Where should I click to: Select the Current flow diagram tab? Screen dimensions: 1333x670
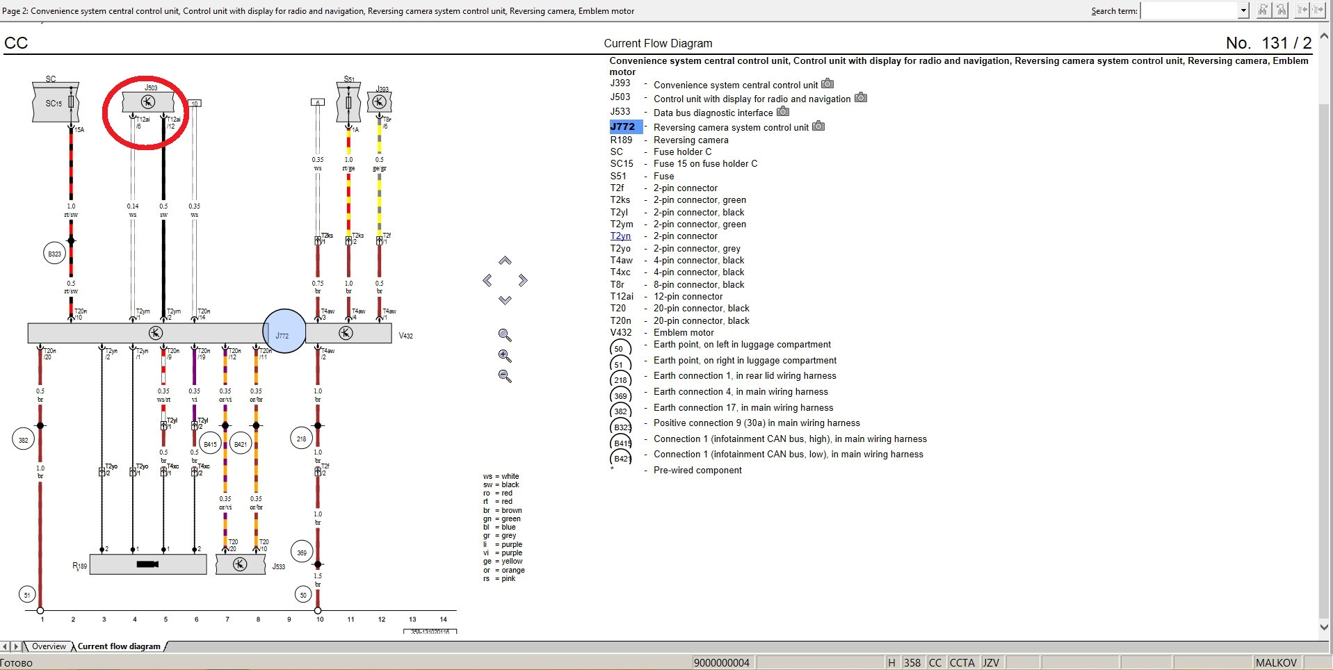119,646
